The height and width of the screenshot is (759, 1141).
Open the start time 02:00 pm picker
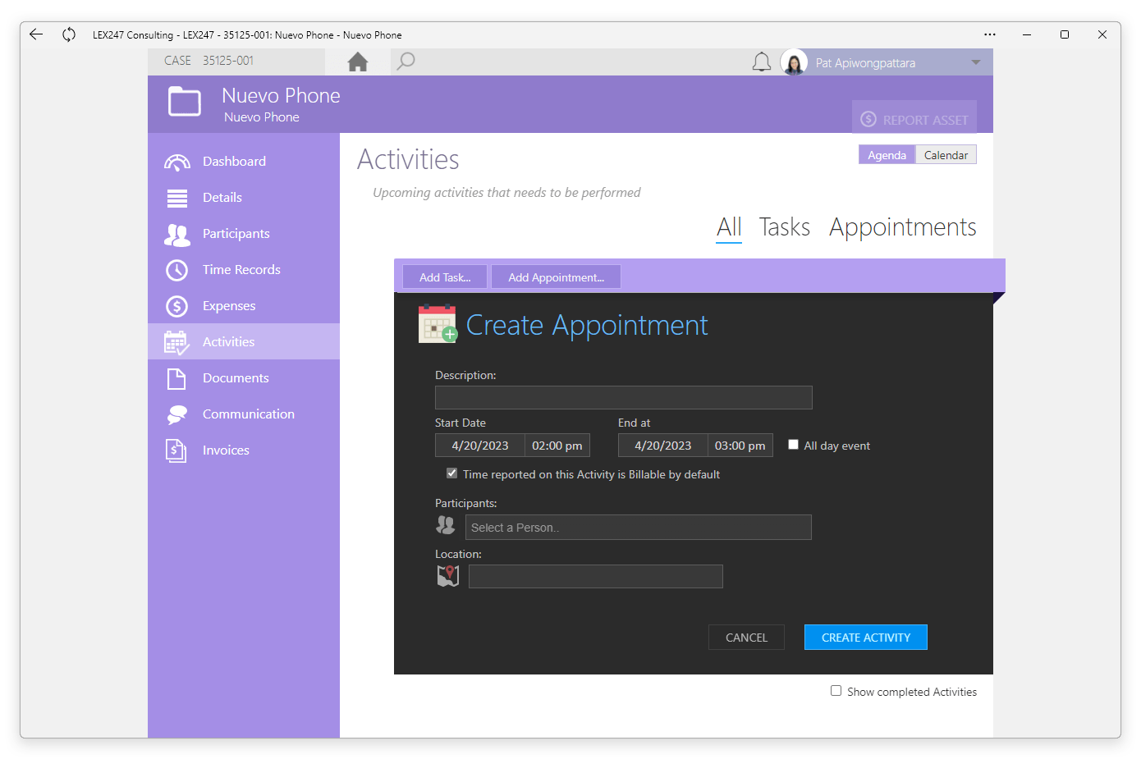click(557, 446)
